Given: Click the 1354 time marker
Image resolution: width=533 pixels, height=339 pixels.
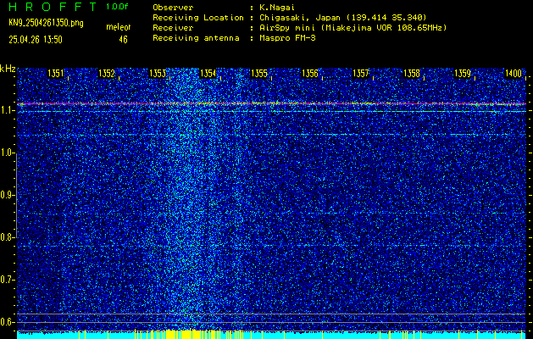Looking at the screenshot, I should coord(208,74).
